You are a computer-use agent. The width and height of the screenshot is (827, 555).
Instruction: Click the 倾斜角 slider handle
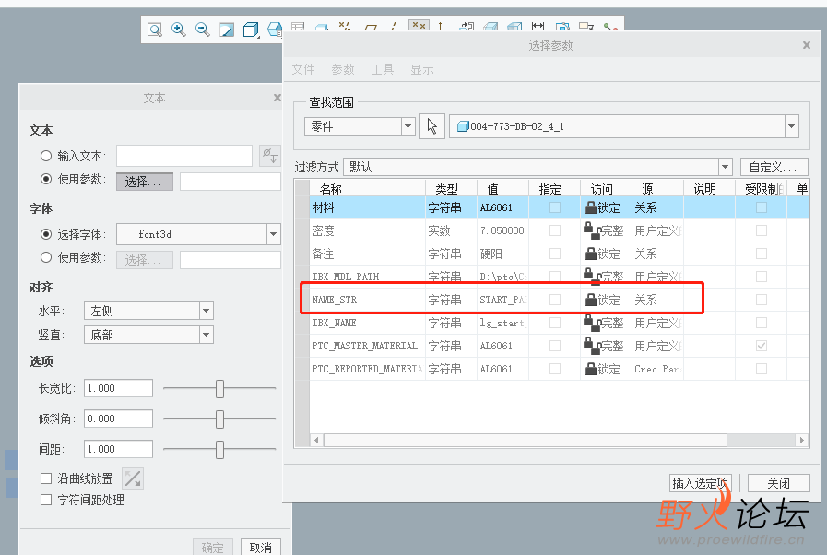[220, 419]
